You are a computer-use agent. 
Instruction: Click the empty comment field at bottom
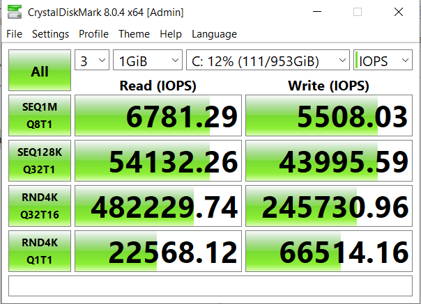[x=210, y=286]
